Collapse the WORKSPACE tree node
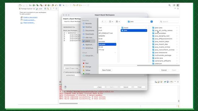Viewport: 198px width, 111px height. [67, 33]
